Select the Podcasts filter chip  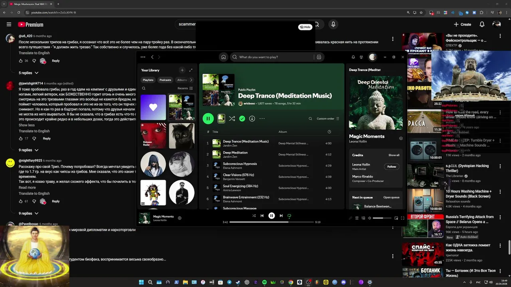click(165, 80)
